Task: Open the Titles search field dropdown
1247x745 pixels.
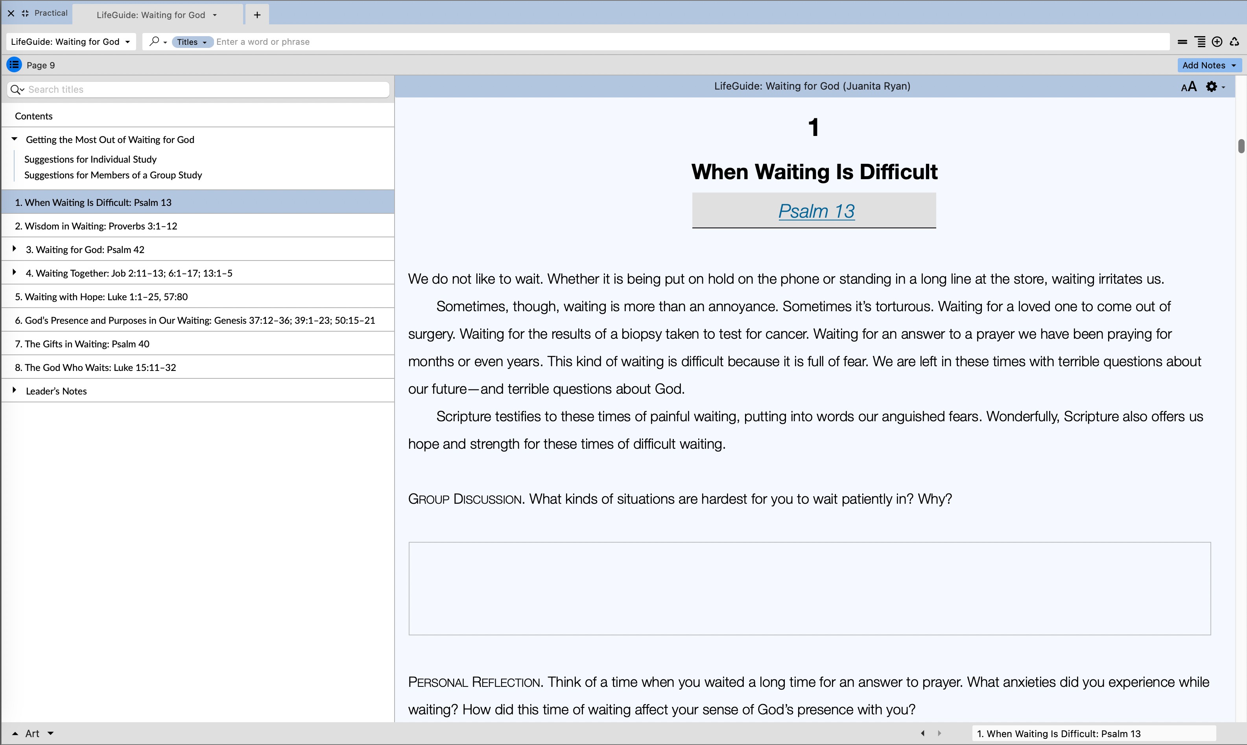Action: click(192, 42)
